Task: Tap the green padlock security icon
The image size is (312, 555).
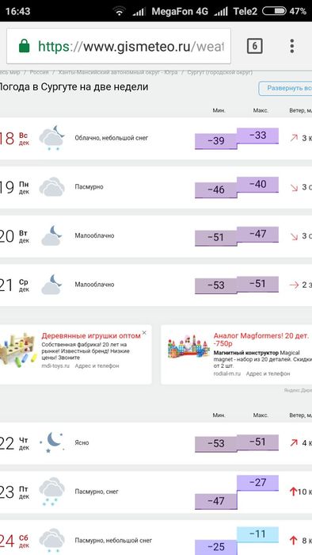Action: (24, 46)
